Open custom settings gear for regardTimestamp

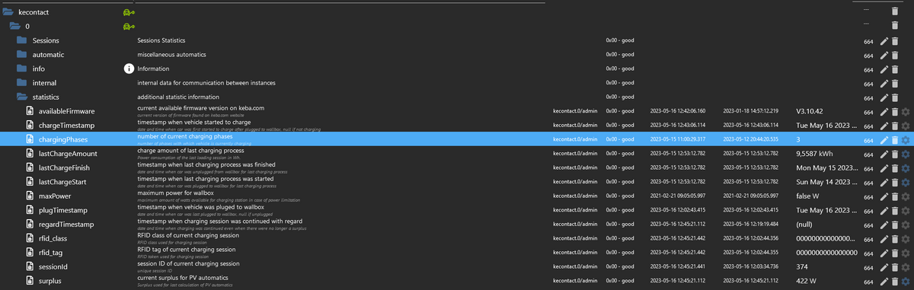point(905,225)
